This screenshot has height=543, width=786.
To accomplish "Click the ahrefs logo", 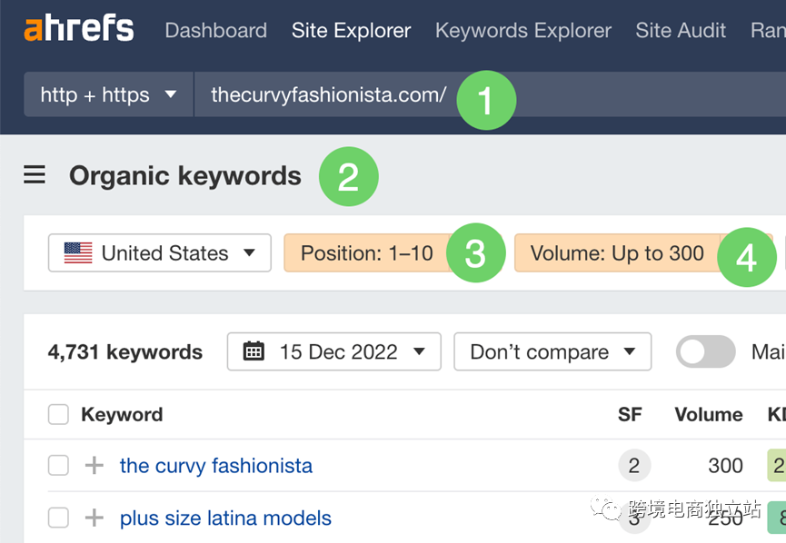I will pos(79,29).
